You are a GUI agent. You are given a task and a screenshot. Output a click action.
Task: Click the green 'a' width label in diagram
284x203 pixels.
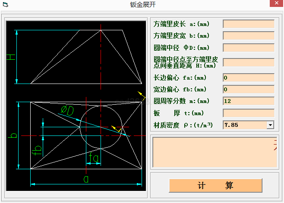(86, 179)
